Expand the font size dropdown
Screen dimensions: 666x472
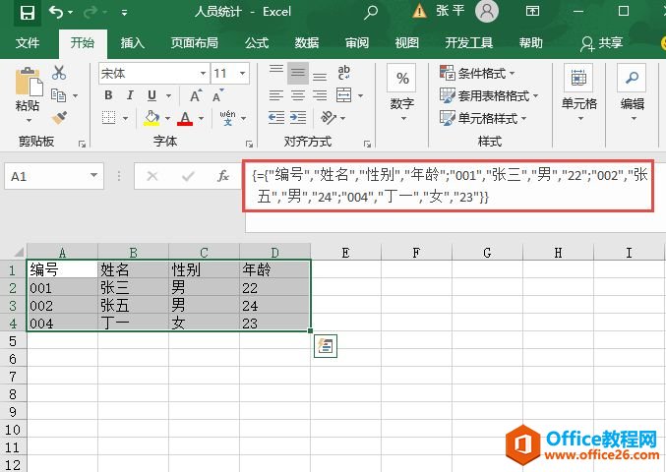[x=244, y=73]
